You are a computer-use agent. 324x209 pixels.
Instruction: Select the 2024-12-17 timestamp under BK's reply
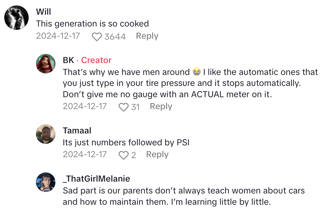(x=85, y=106)
